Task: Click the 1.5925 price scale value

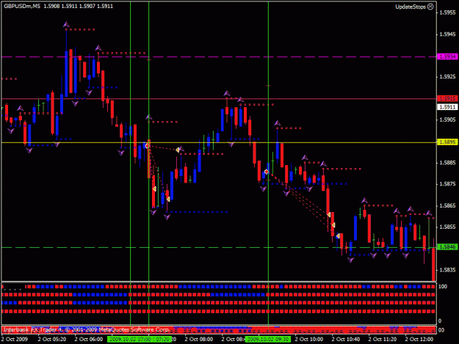Action: [447, 77]
